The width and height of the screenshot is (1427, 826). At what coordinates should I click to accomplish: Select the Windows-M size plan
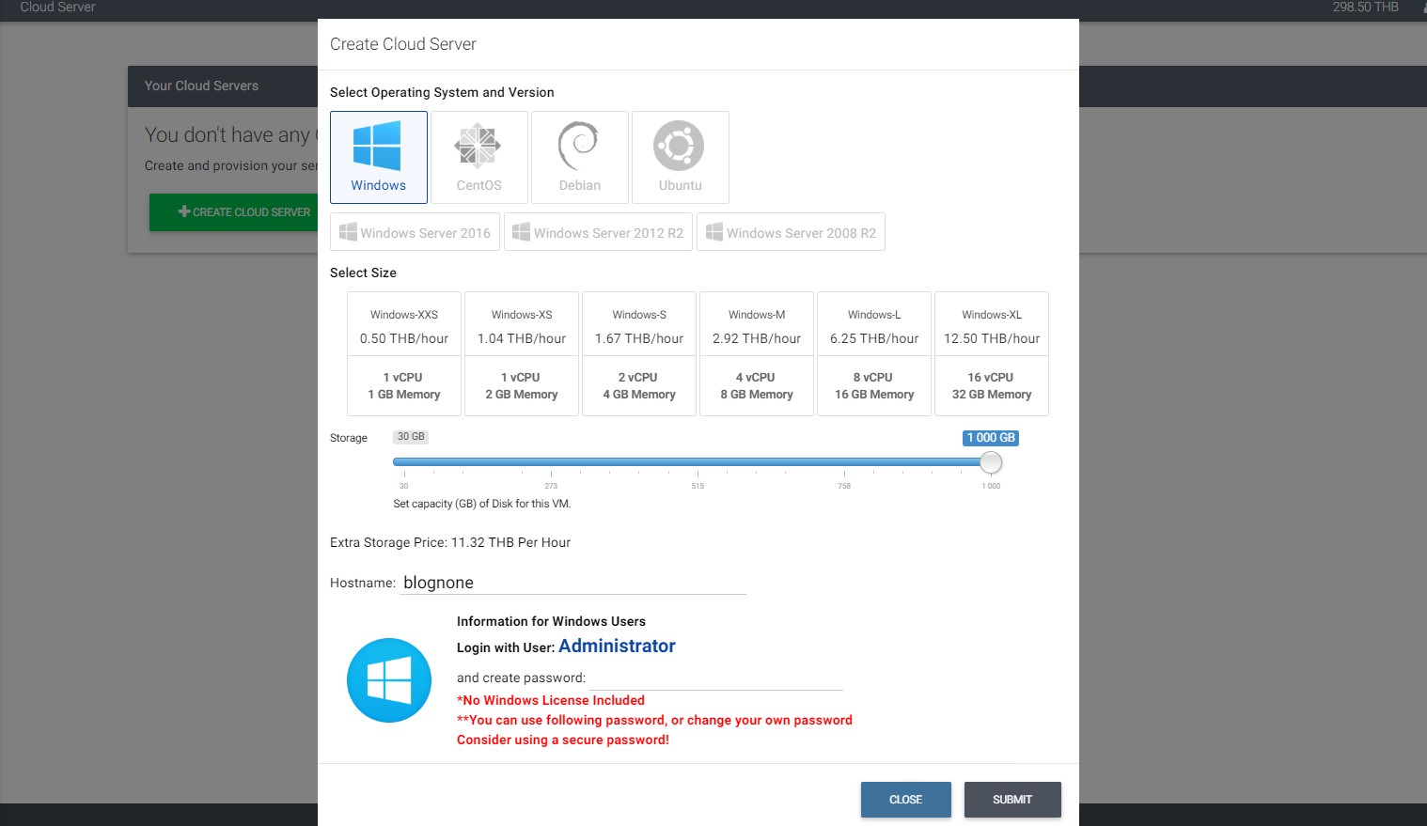click(757, 353)
